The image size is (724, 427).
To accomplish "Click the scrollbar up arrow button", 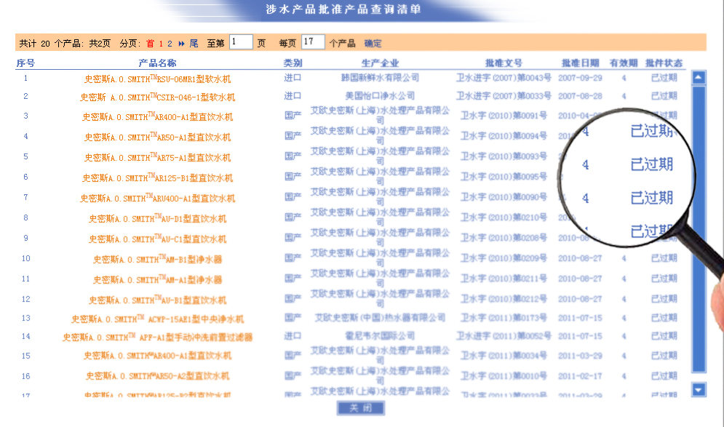I will coord(699,78).
